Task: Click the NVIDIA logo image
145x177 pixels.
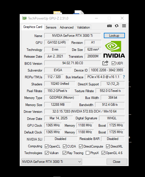Action: coord(114,49)
